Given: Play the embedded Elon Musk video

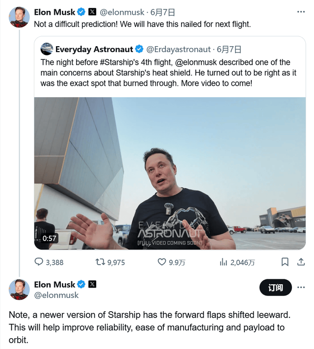Looking at the screenshot, I should point(169,173).
